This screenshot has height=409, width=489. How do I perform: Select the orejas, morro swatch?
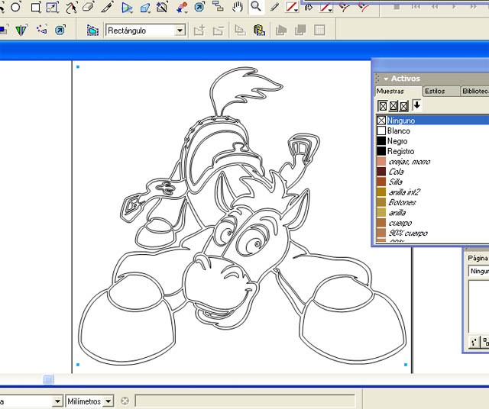point(432,161)
